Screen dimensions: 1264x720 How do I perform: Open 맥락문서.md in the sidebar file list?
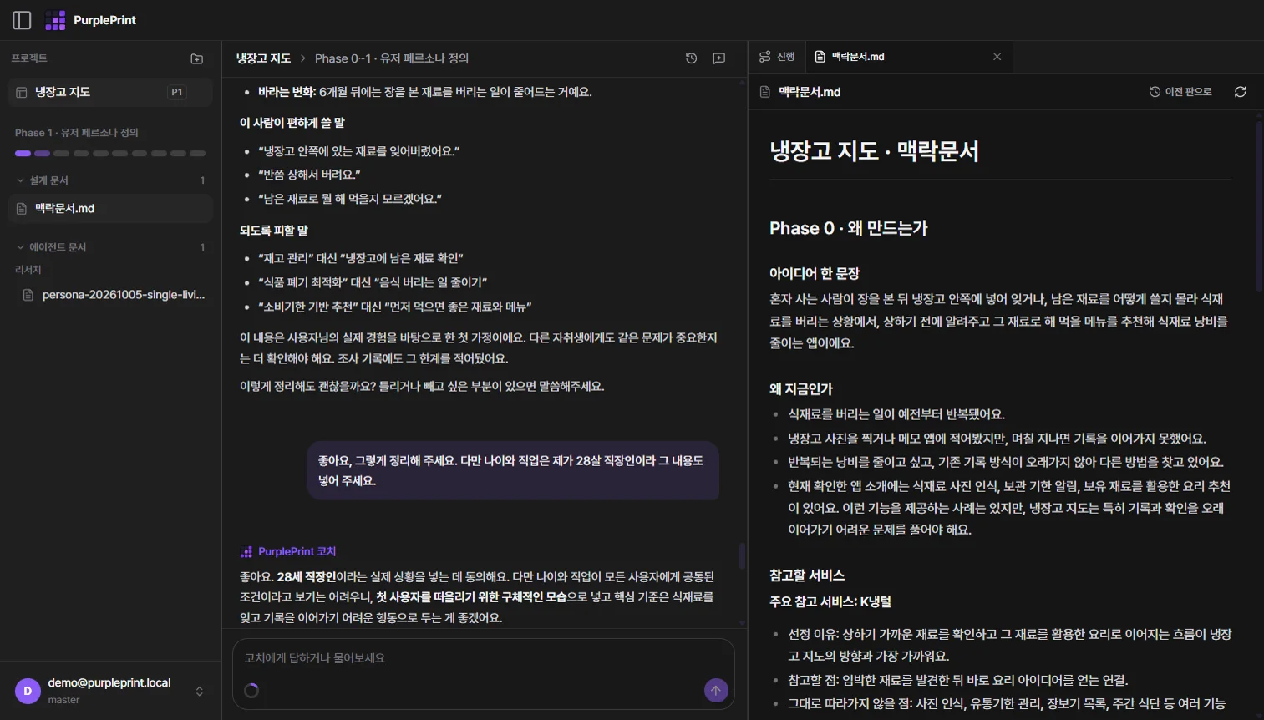click(110, 209)
